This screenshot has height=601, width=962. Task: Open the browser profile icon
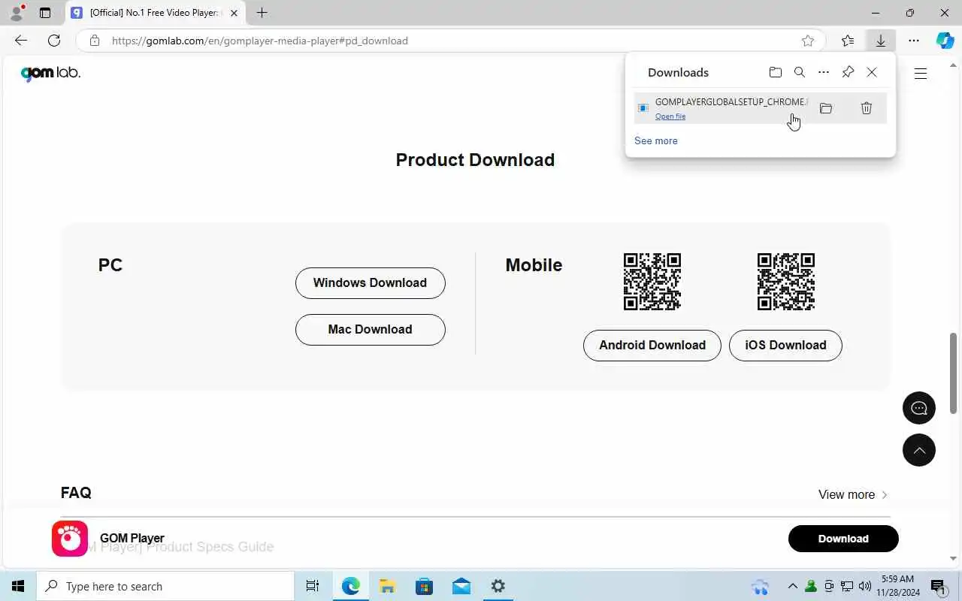point(16,13)
